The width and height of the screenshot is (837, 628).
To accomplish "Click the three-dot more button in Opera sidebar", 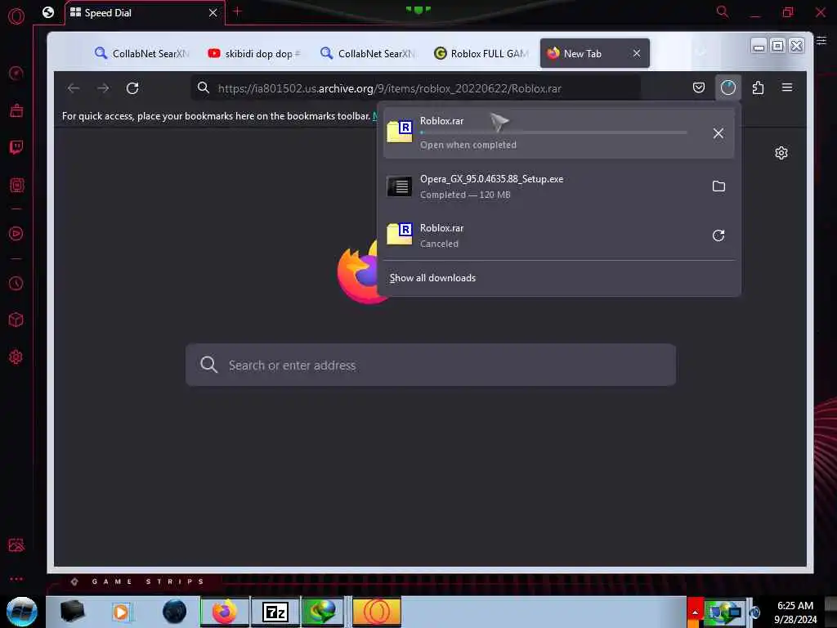I will 16,579.
